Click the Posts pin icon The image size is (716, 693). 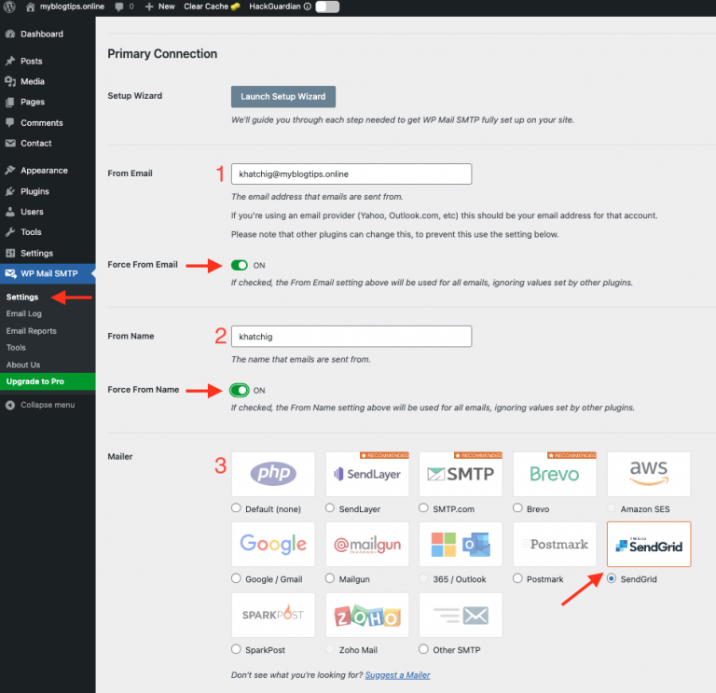click(10, 61)
